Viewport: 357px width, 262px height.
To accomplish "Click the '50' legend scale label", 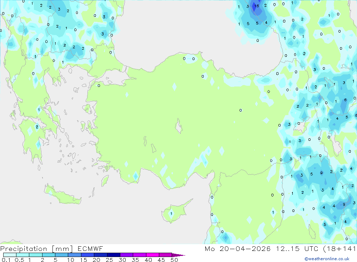I will tap(174, 260).
